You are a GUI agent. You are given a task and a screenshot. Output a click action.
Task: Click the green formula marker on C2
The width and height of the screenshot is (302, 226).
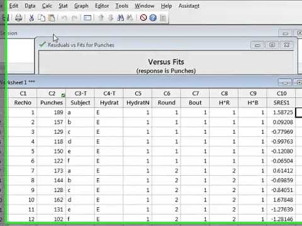click(63, 95)
